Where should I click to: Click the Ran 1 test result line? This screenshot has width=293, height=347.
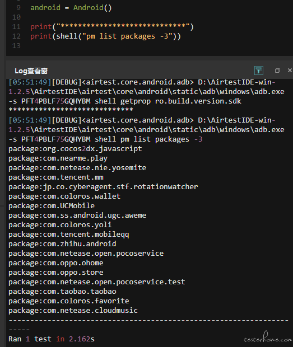[52, 339]
